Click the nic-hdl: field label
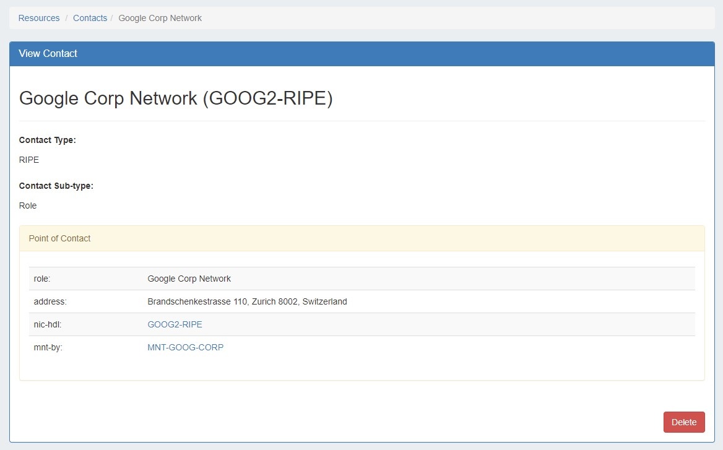 (x=48, y=324)
